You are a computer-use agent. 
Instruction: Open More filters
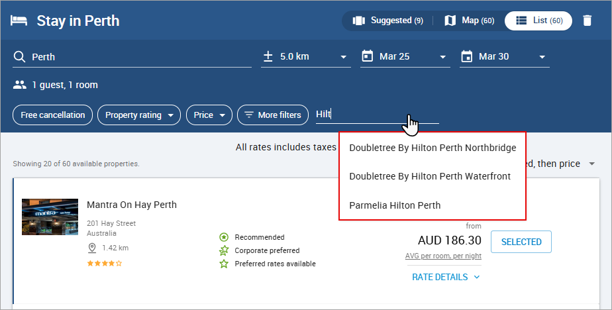click(273, 115)
